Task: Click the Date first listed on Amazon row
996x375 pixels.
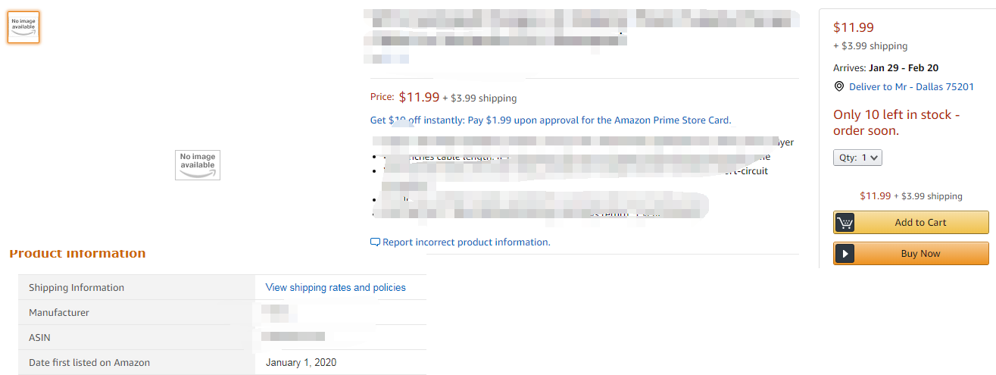Action: (222, 362)
